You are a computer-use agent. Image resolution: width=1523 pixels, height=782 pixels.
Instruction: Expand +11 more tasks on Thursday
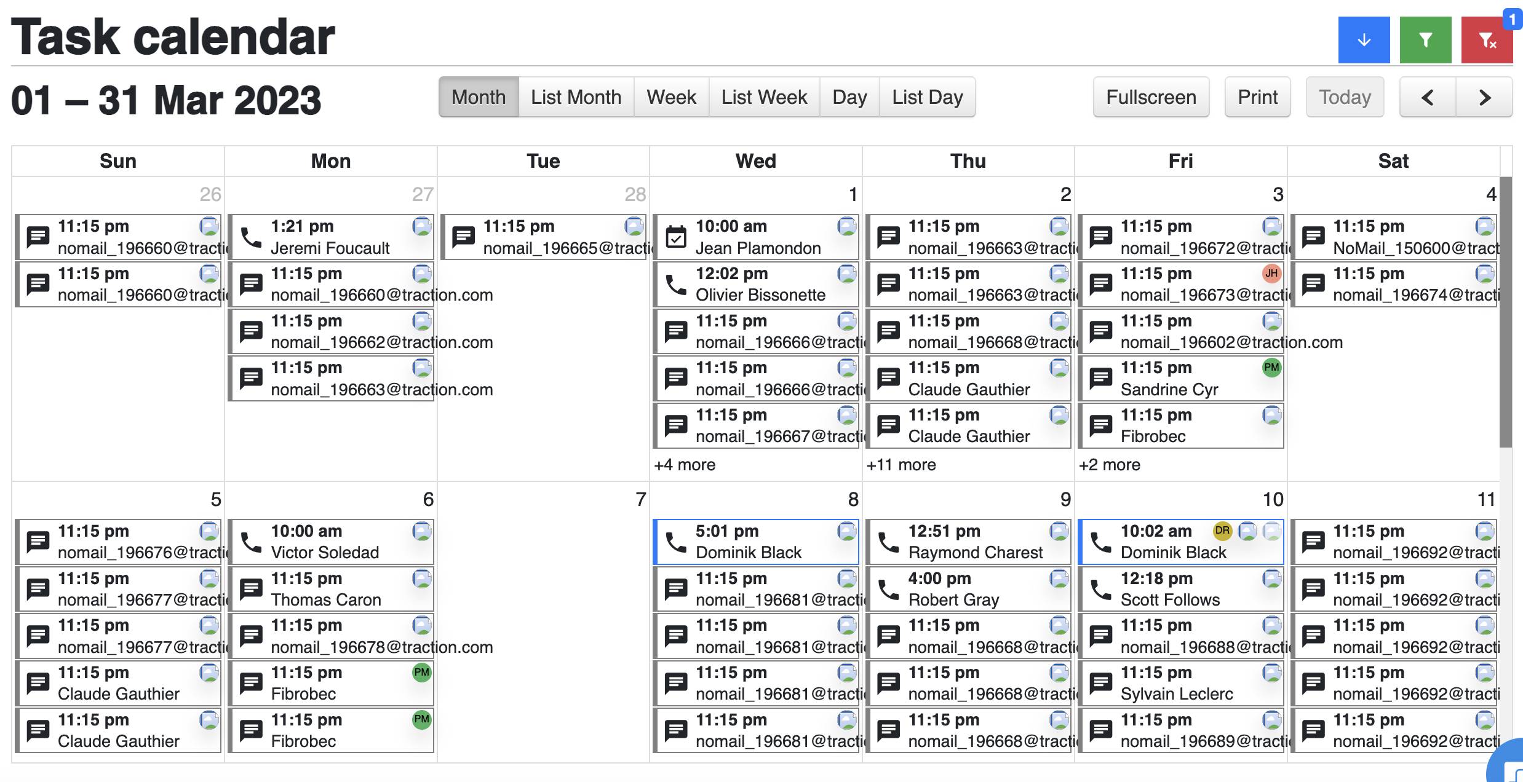(901, 465)
